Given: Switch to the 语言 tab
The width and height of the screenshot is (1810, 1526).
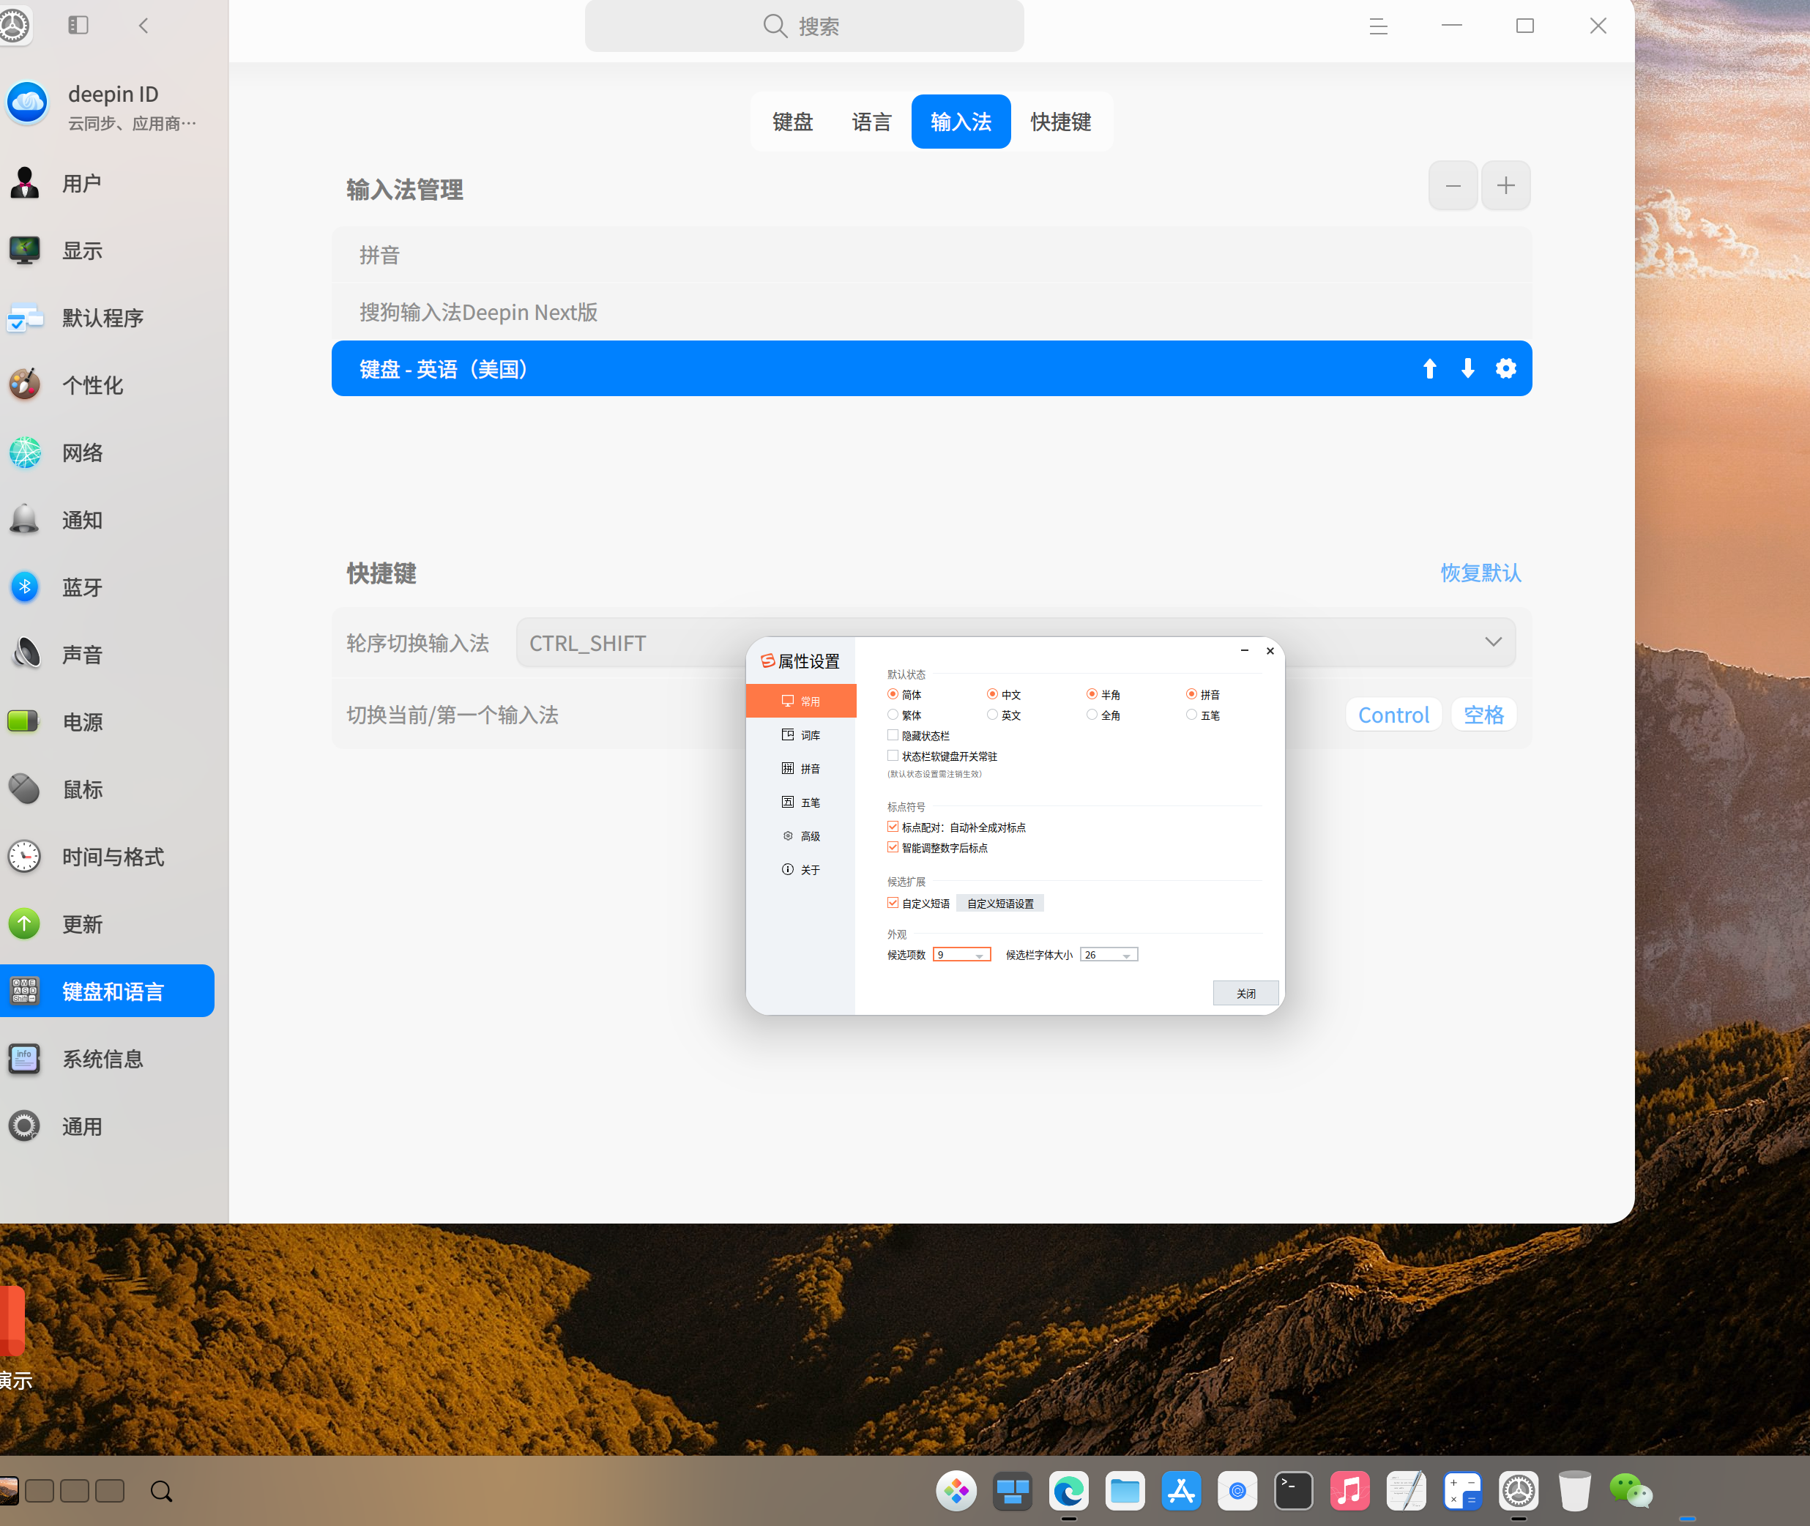Looking at the screenshot, I should click(x=871, y=122).
